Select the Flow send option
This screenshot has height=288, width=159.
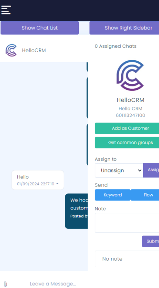(145, 195)
